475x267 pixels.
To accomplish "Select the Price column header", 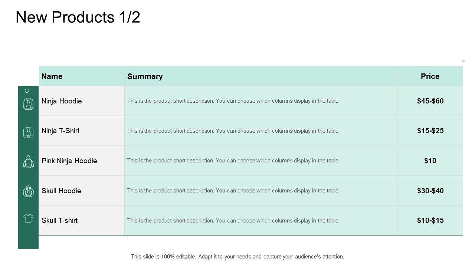I will click(x=430, y=76).
